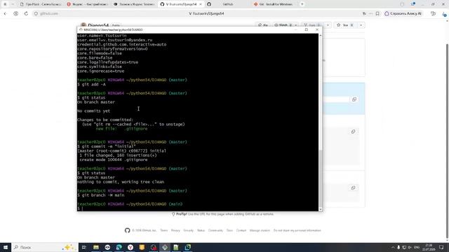This screenshot has height=252, width=449.
Task: Open Manage cookies footer link
Action: point(260,230)
